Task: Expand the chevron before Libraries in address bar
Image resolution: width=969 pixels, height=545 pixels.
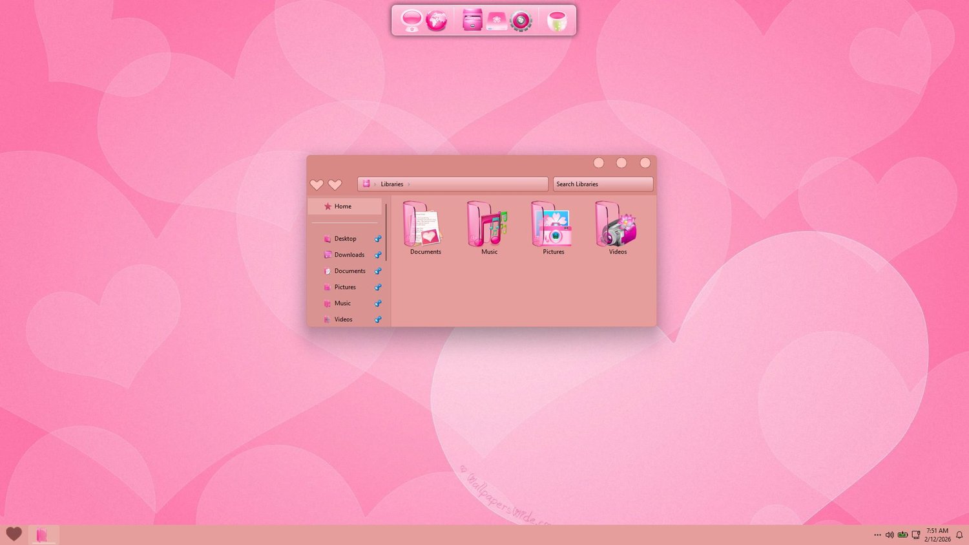Action: 375,184
